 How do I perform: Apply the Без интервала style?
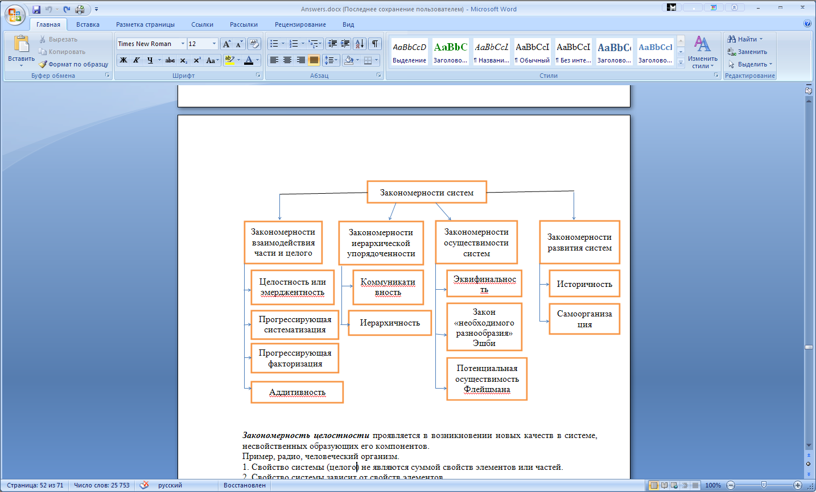point(574,52)
